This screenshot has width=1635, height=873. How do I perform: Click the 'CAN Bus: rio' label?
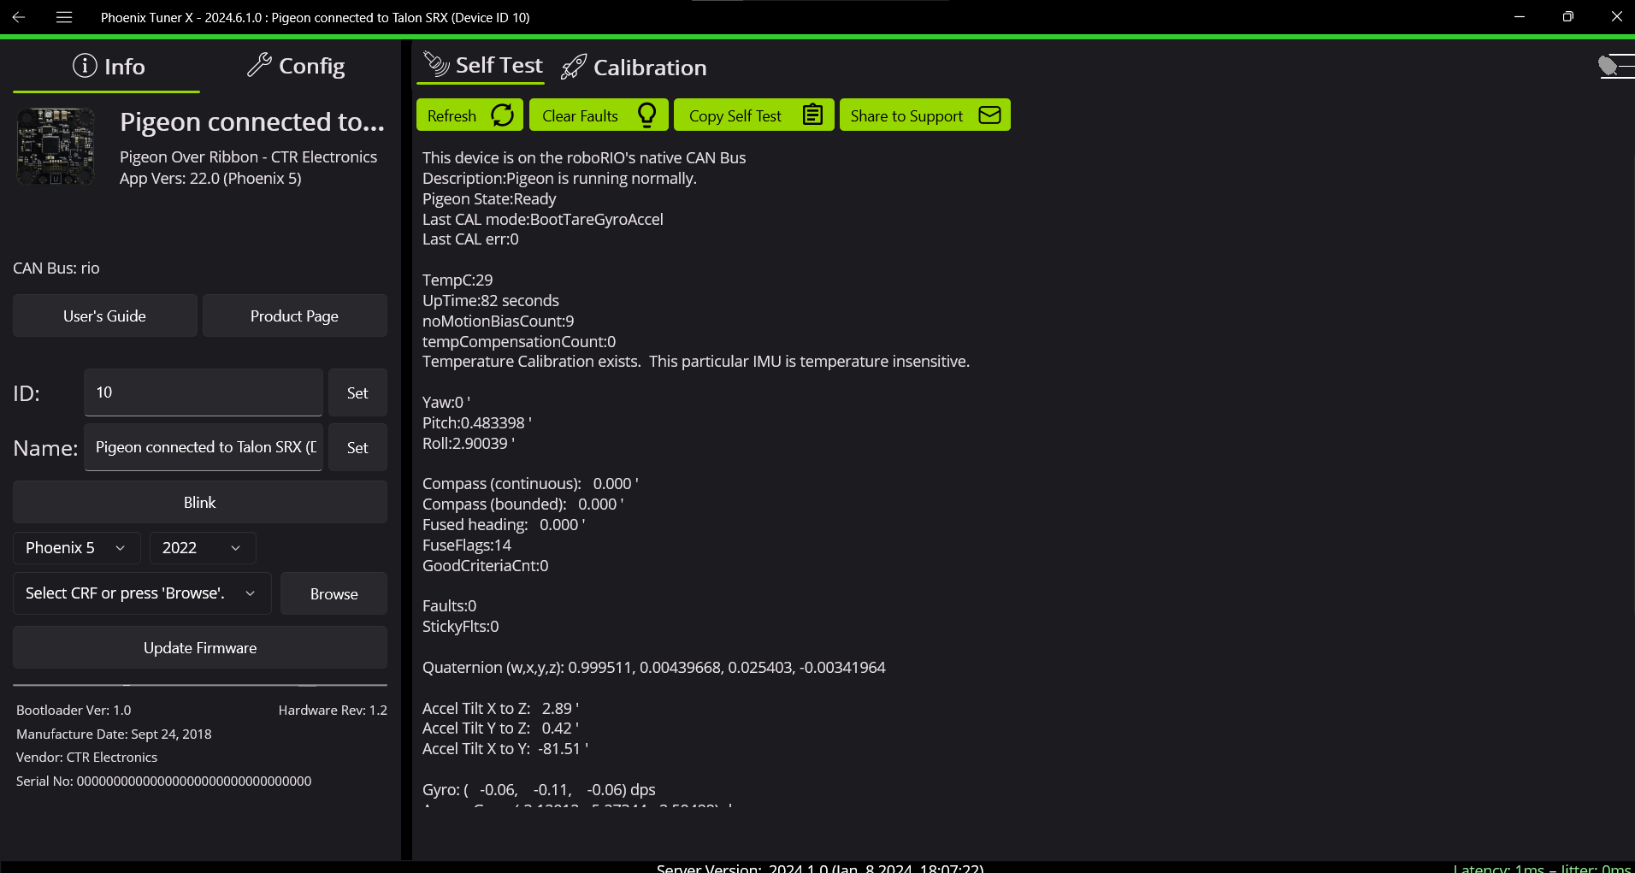tap(56, 268)
